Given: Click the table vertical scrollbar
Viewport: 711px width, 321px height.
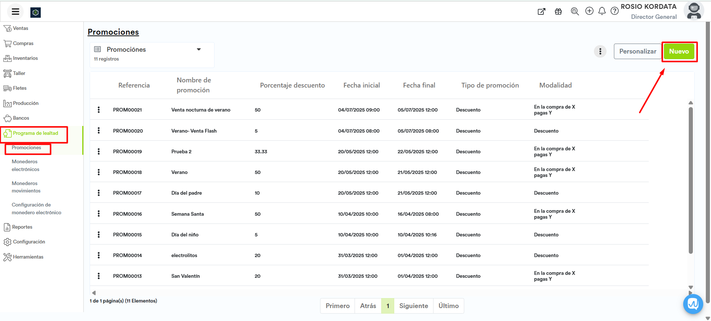Looking at the screenshot, I should point(690,180).
